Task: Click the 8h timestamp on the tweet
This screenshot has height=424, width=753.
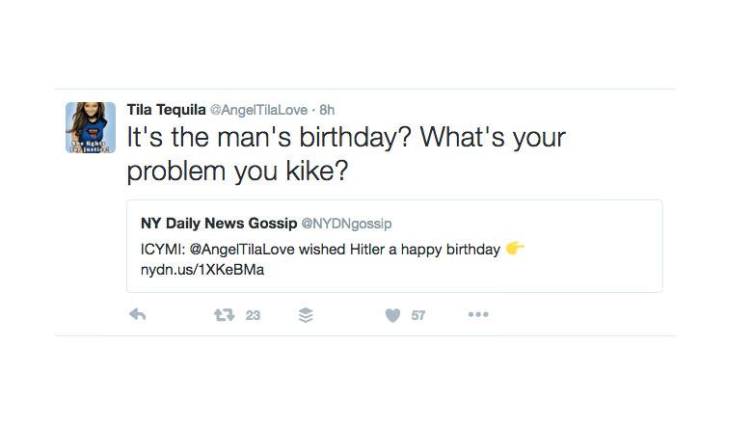Action: (326, 110)
